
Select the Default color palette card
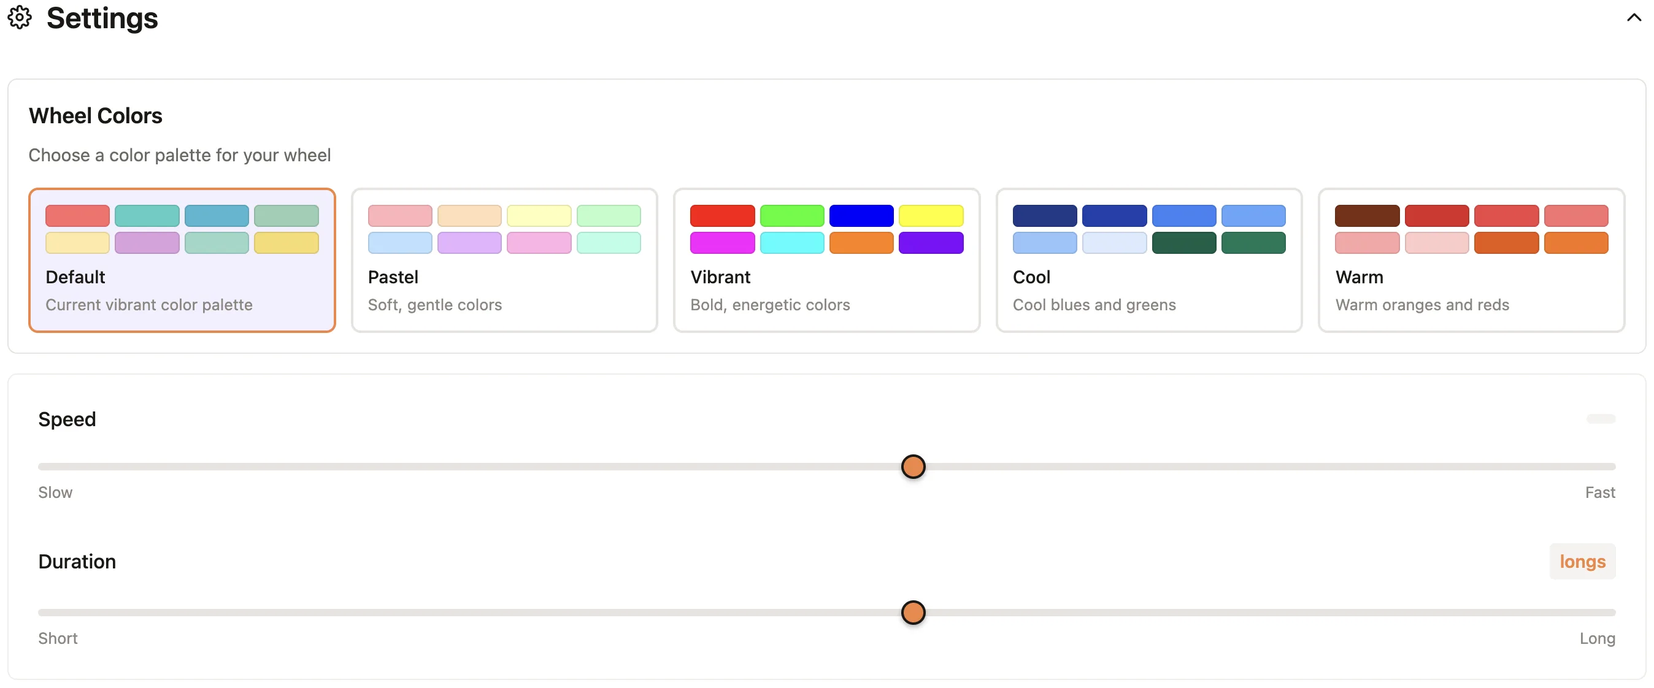click(x=182, y=260)
